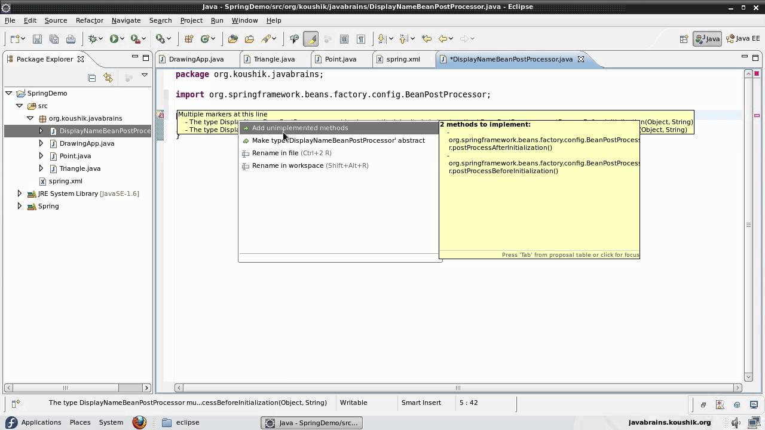Click the Save toolbar icon
Screen dimensions: 765x430
pyautogui.click(x=37, y=39)
